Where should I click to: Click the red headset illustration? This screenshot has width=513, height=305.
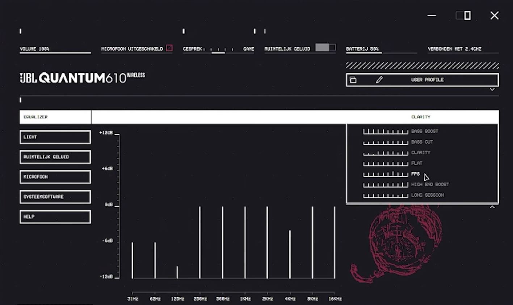pyautogui.click(x=396, y=243)
